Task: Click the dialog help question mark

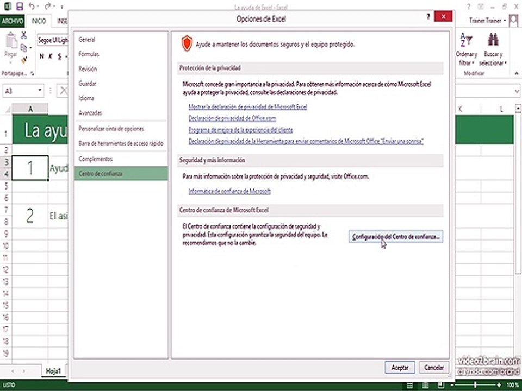Action: tap(428, 16)
